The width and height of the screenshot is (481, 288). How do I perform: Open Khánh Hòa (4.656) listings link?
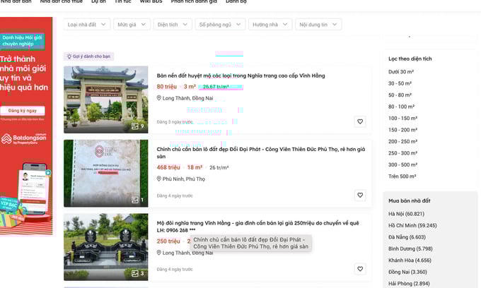coord(410,260)
